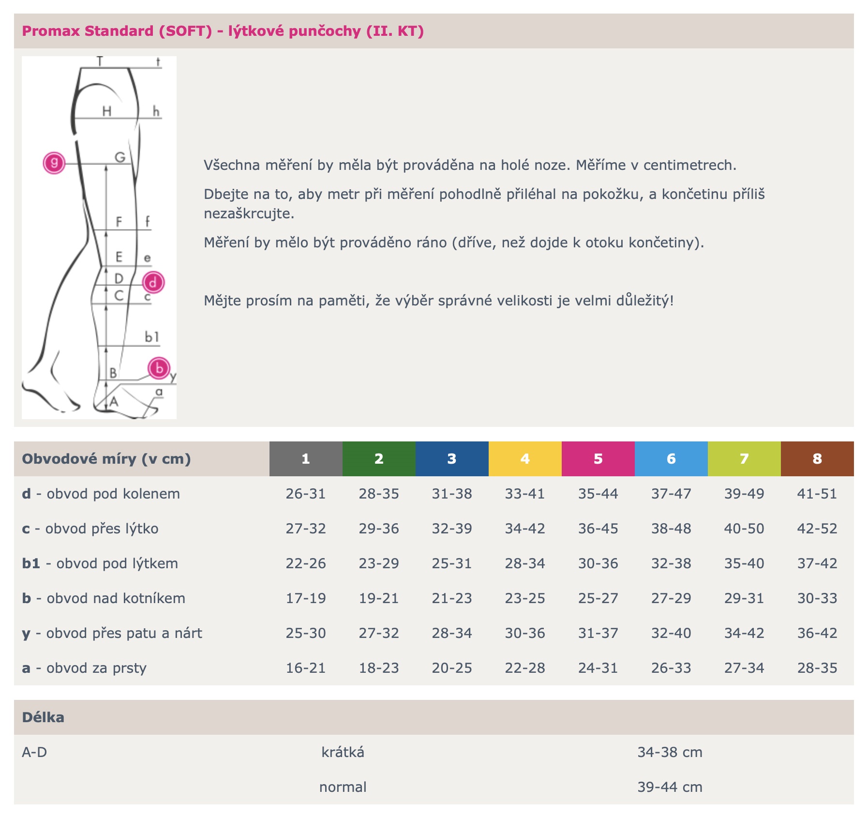The width and height of the screenshot is (868, 818).
Task: Click cell '17-19' in the b row
Action: 306,598
